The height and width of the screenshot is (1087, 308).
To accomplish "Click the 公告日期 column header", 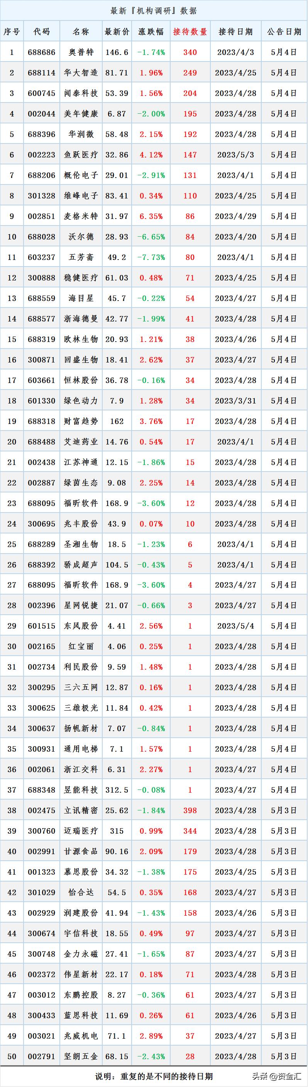I will (x=284, y=32).
